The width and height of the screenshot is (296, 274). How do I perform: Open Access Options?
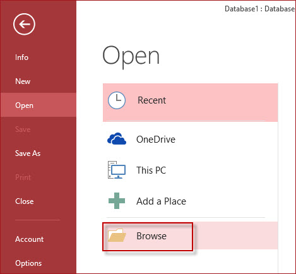pos(28,263)
